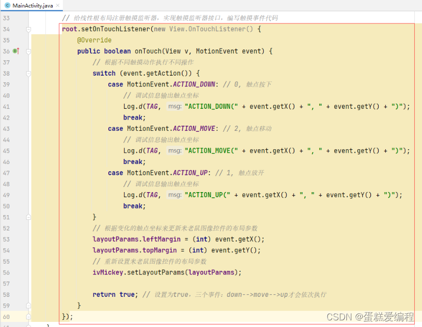
Task: Collapse the switch block at line 38
Action: tap(29, 73)
